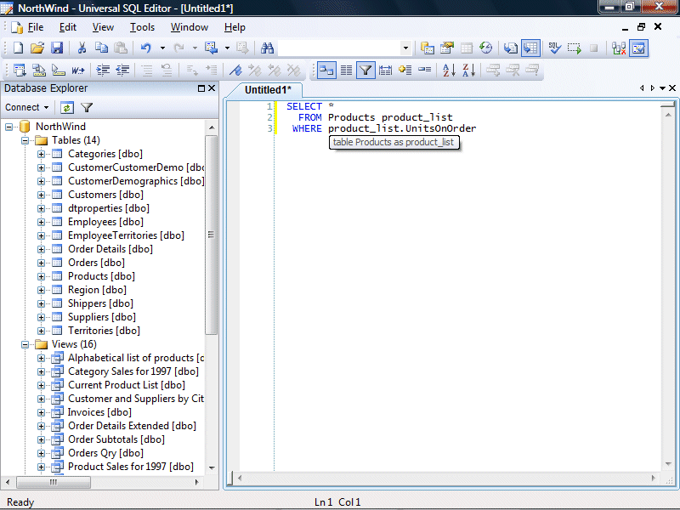Save the query with floppy disk icon

point(57,48)
